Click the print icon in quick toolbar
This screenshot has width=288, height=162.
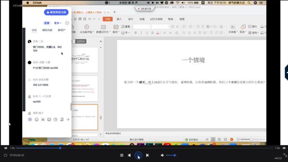point(80,19)
